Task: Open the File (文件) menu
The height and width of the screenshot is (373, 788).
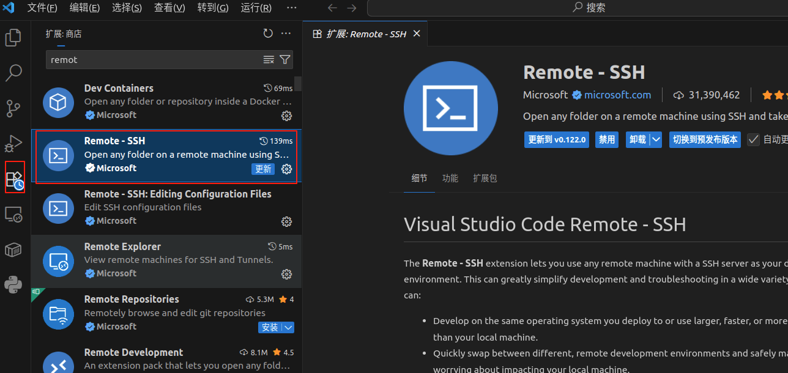Action: tap(42, 7)
